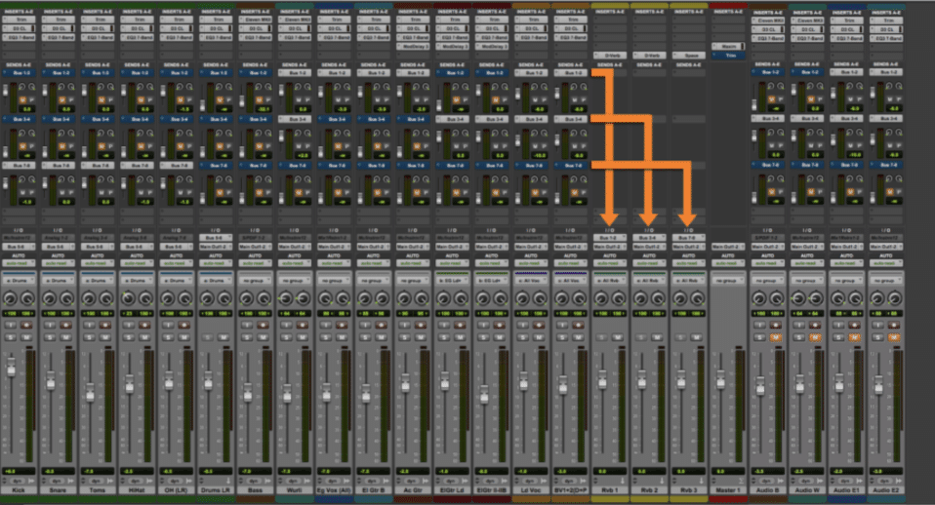Click right pan knob on HiHat track

tap(145, 298)
